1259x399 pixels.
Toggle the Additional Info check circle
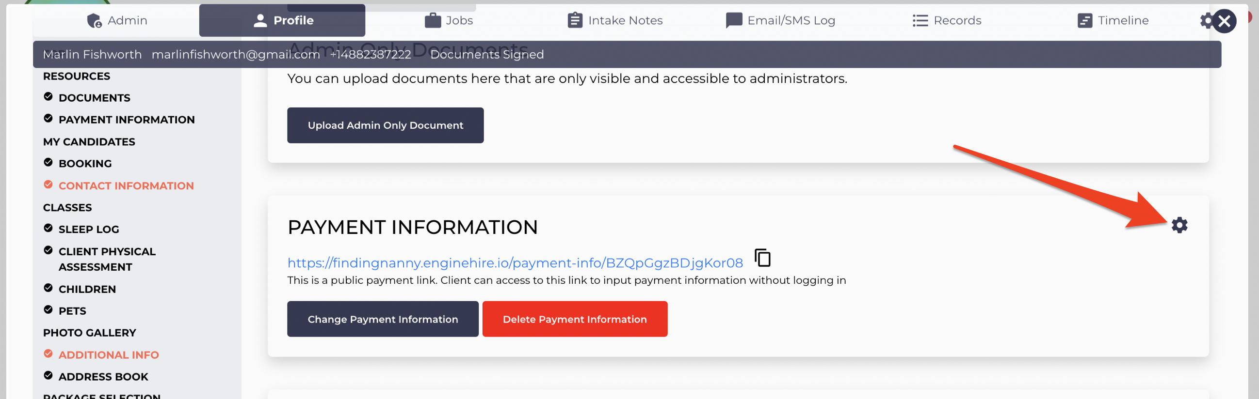click(x=48, y=353)
